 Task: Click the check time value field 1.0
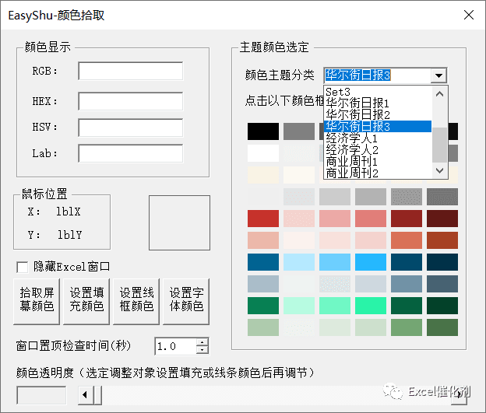(176, 346)
